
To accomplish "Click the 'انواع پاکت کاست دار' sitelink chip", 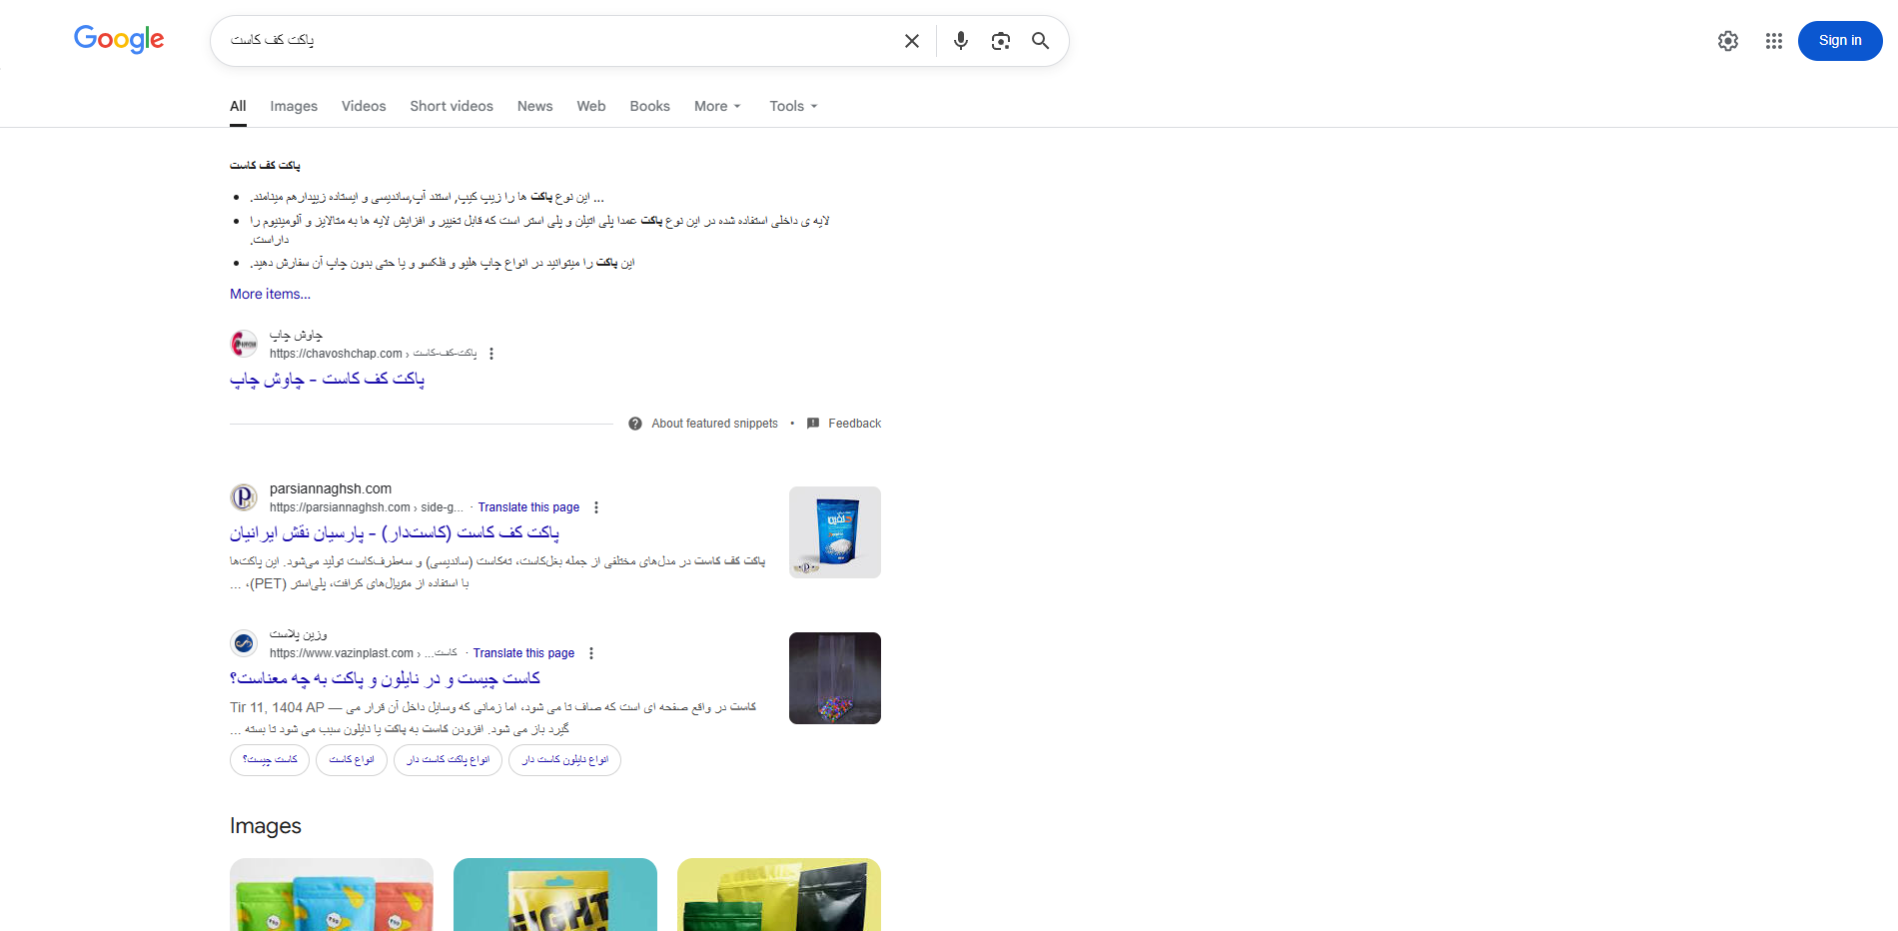I will coord(448,760).
